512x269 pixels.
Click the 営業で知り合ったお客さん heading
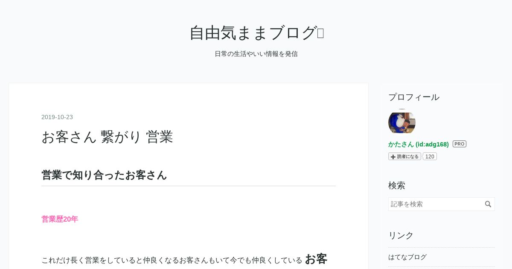(x=104, y=175)
